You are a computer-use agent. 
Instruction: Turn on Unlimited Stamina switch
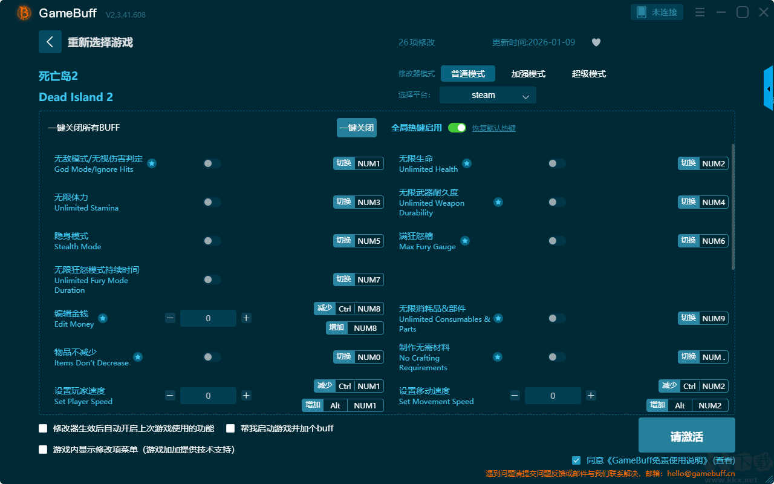pyautogui.click(x=212, y=202)
